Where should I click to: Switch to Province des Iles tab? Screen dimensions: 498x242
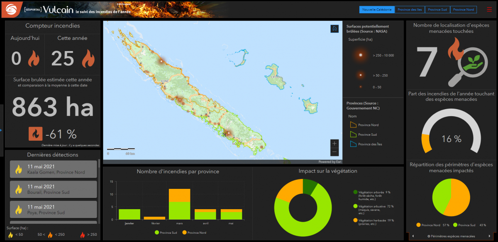coord(408,10)
